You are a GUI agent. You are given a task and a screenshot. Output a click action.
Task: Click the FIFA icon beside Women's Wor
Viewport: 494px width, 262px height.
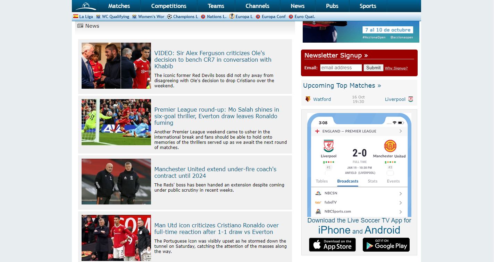(134, 17)
